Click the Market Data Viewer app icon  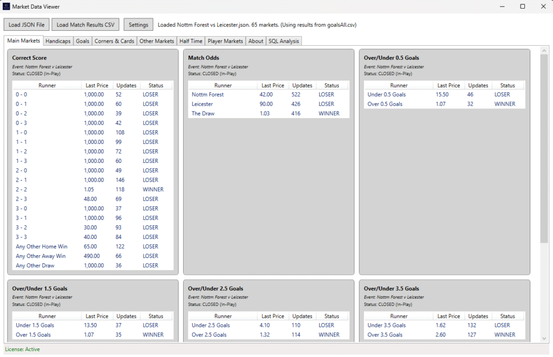(5, 6)
